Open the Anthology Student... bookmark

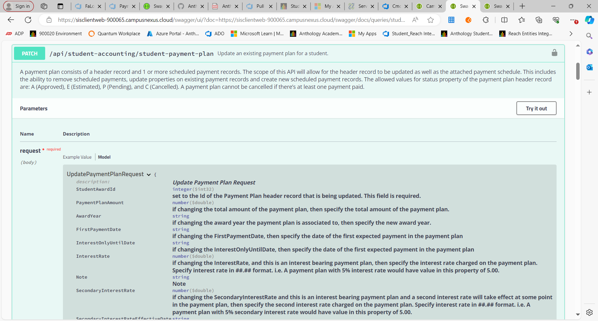(x=467, y=34)
